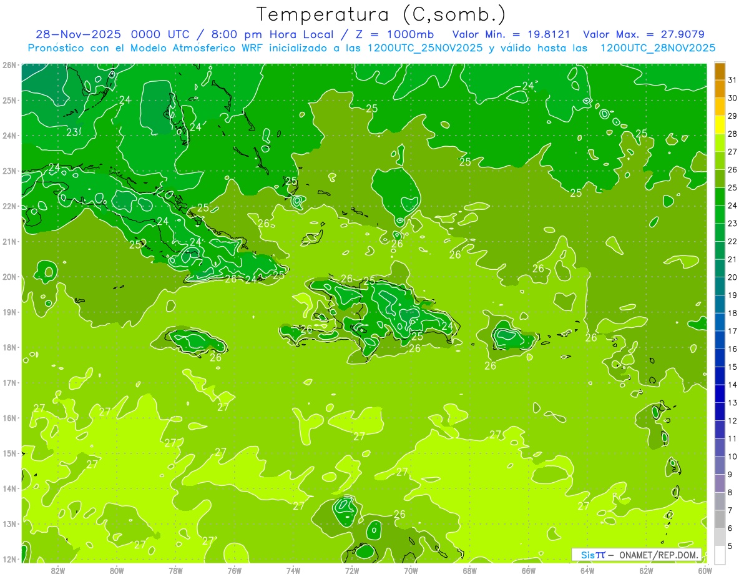Viewport: 749px width, 579px height.
Task: Click the "13N" latitude axis label
Action: tap(9, 524)
